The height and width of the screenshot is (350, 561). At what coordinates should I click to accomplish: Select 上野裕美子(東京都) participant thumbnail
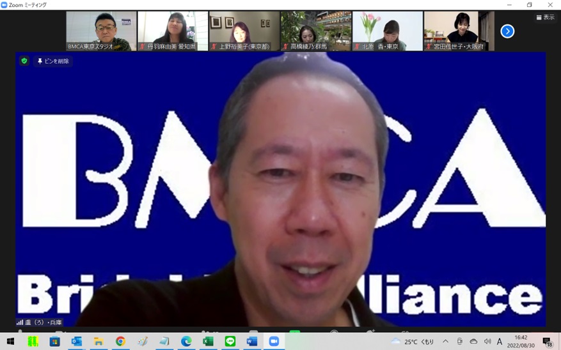(244, 31)
